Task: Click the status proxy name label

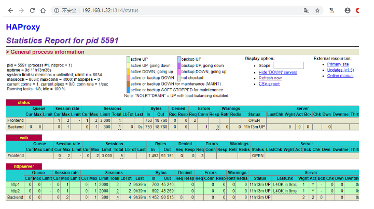Action: [x=24, y=103]
